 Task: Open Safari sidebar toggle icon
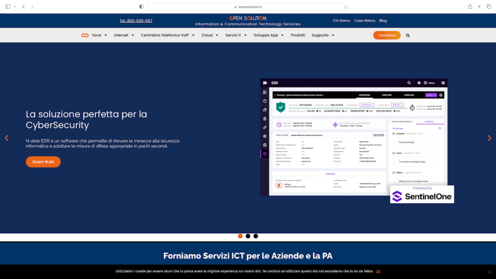pos(8,7)
